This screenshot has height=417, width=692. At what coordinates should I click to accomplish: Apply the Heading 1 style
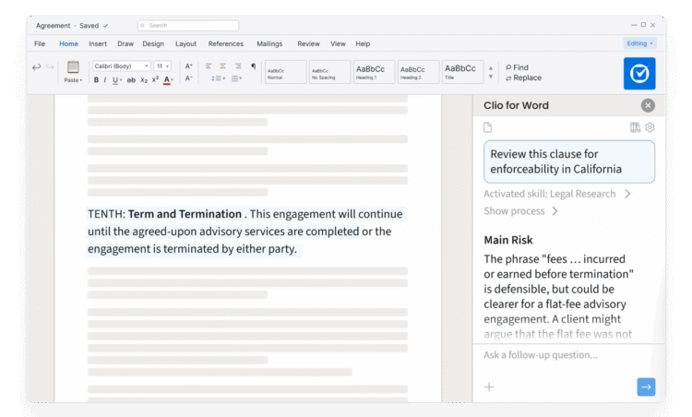tap(374, 72)
